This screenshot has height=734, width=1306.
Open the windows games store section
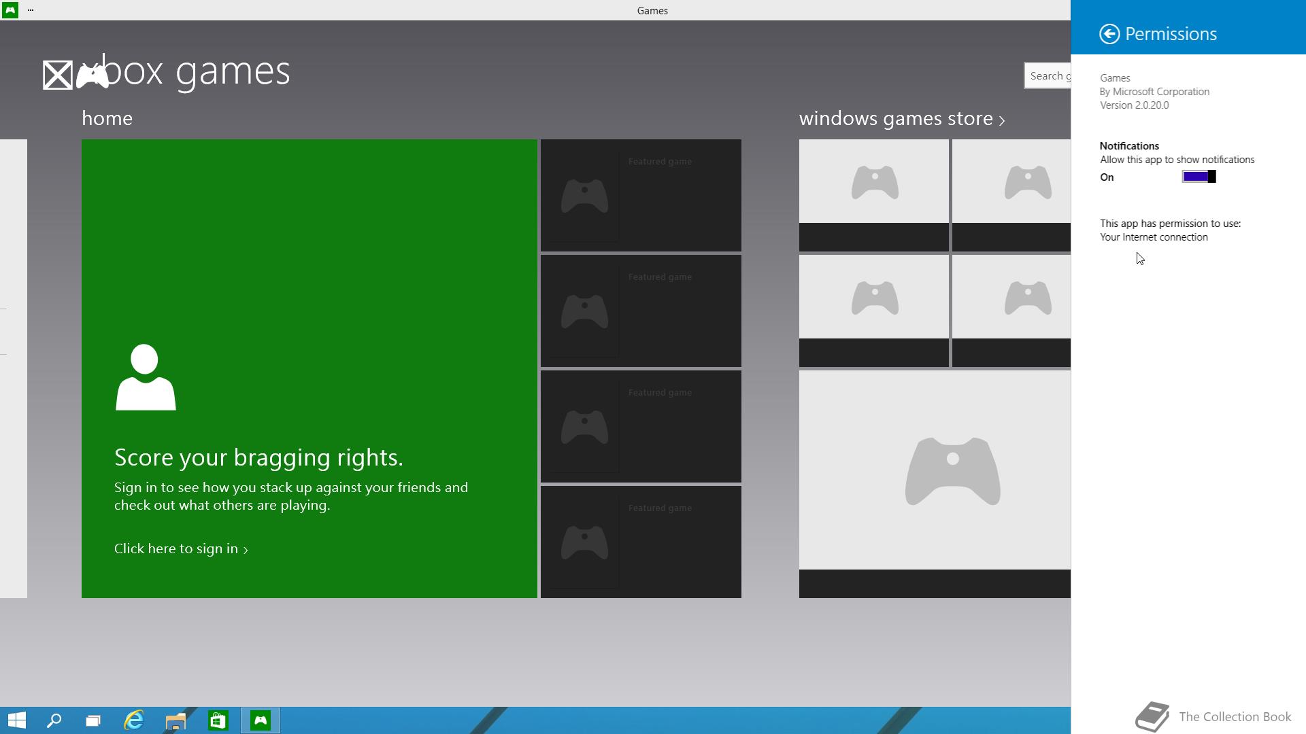tap(902, 118)
